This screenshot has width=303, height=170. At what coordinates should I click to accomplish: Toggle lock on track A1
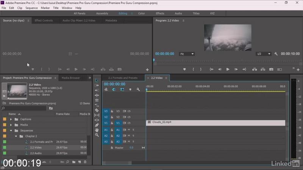tap(112, 130)
